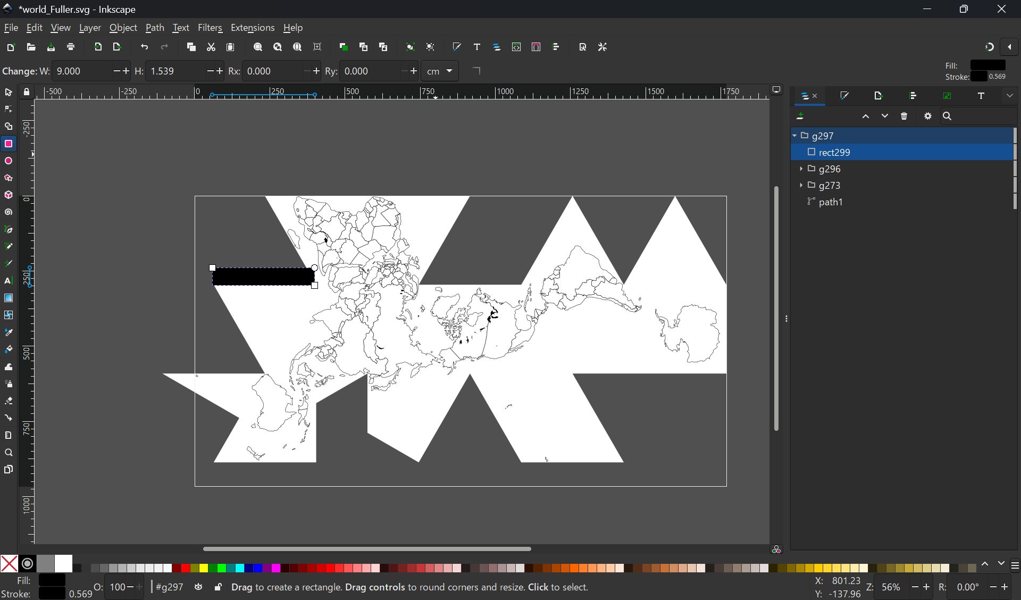The image size is (1021, 600).
Task: Select the Spray tool
Action: (x=8, y=384)
